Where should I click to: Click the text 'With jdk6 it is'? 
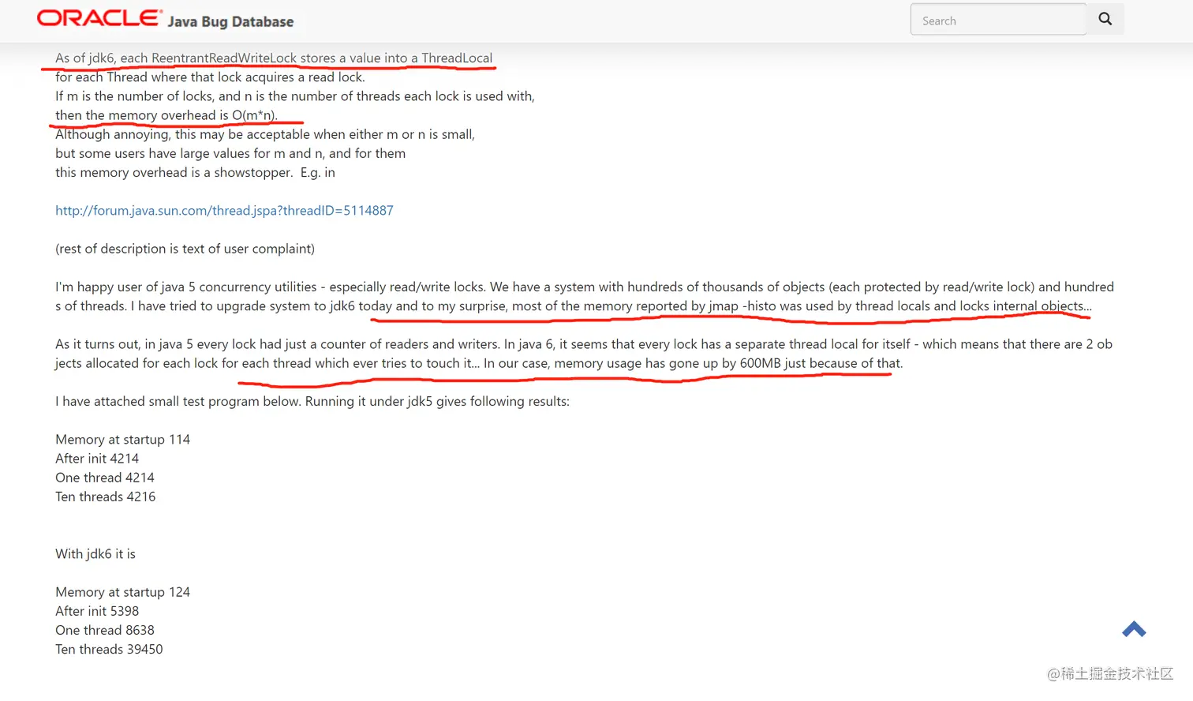point(95,553)
